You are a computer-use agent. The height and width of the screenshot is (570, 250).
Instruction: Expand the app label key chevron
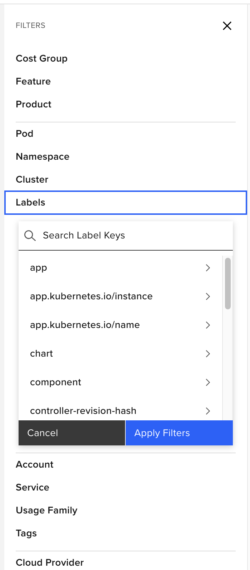click(208, 268)
